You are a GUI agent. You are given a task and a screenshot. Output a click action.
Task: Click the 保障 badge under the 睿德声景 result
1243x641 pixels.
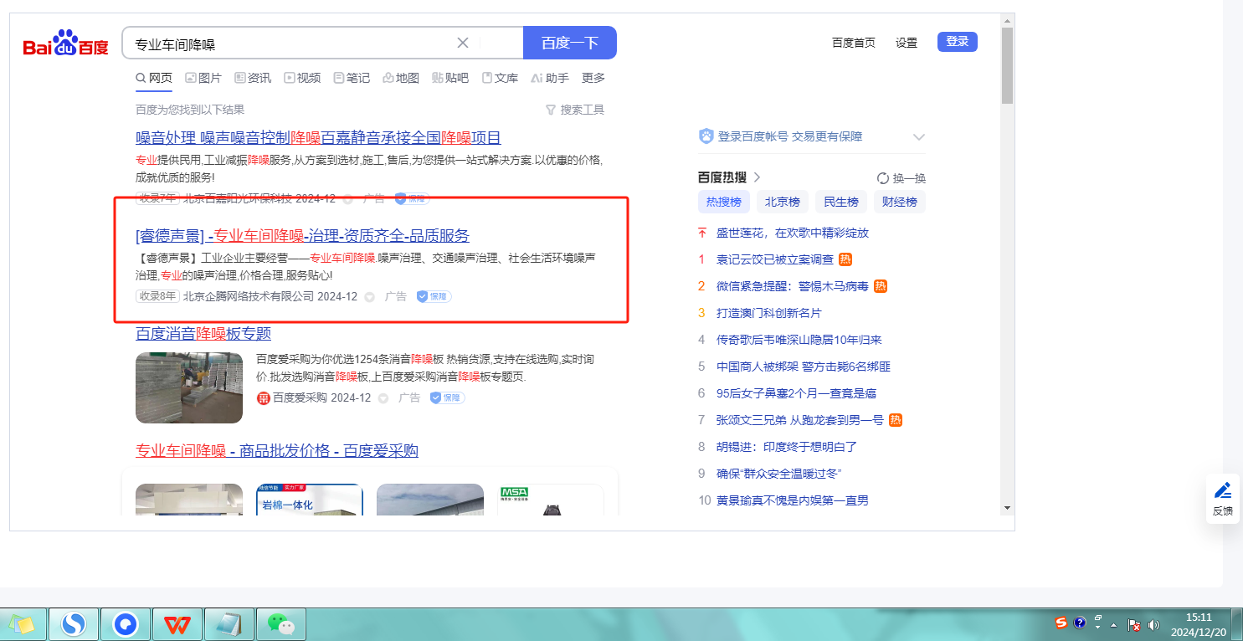point(434,296)
